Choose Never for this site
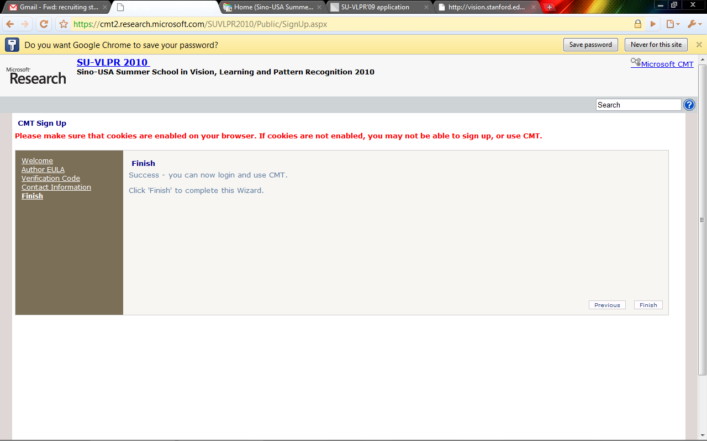This screenshot has width=707, height=441. point(656,45)
